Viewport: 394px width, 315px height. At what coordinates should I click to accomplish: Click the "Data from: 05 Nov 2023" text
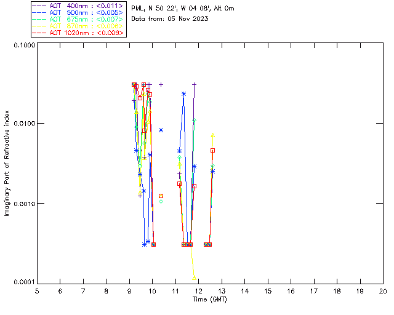pyautogui.click(x=170, y=18)
